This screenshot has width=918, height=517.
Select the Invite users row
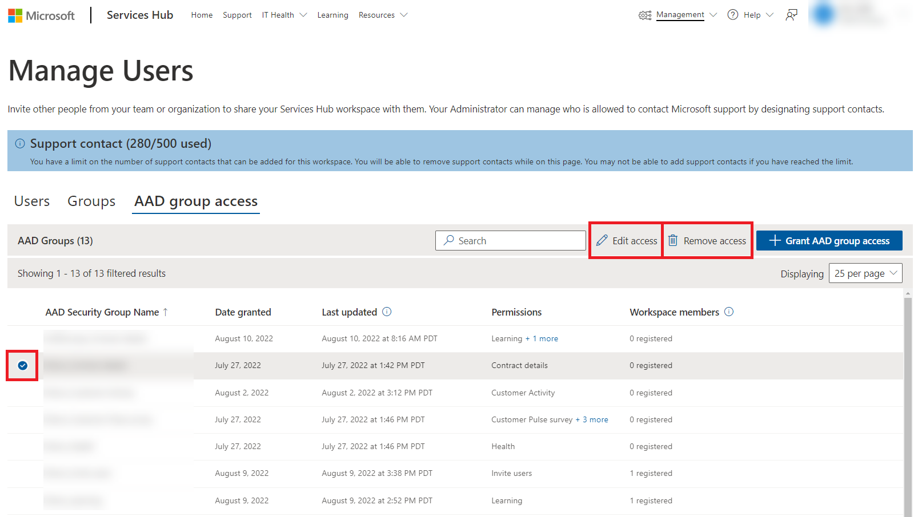tap(455, 473)
